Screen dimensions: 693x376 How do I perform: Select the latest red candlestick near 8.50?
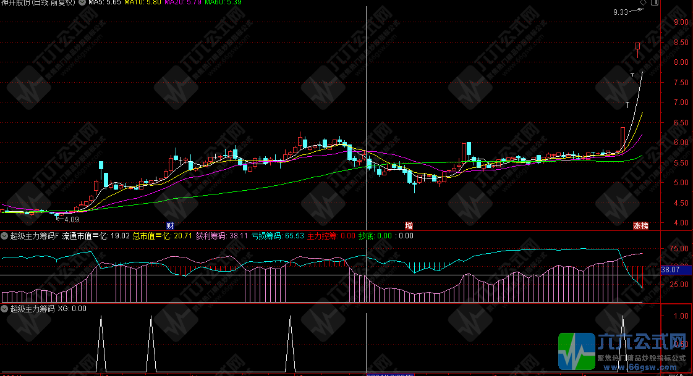[638, 46]
